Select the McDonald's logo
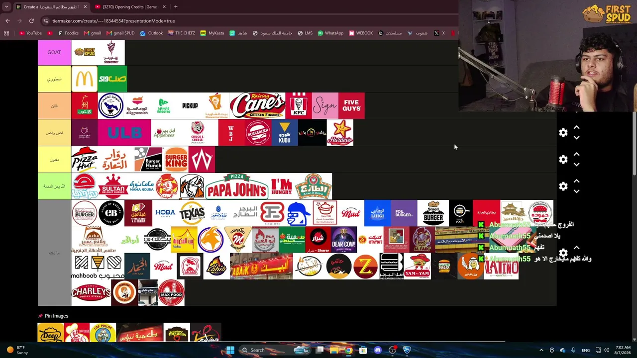 point(85,79)
